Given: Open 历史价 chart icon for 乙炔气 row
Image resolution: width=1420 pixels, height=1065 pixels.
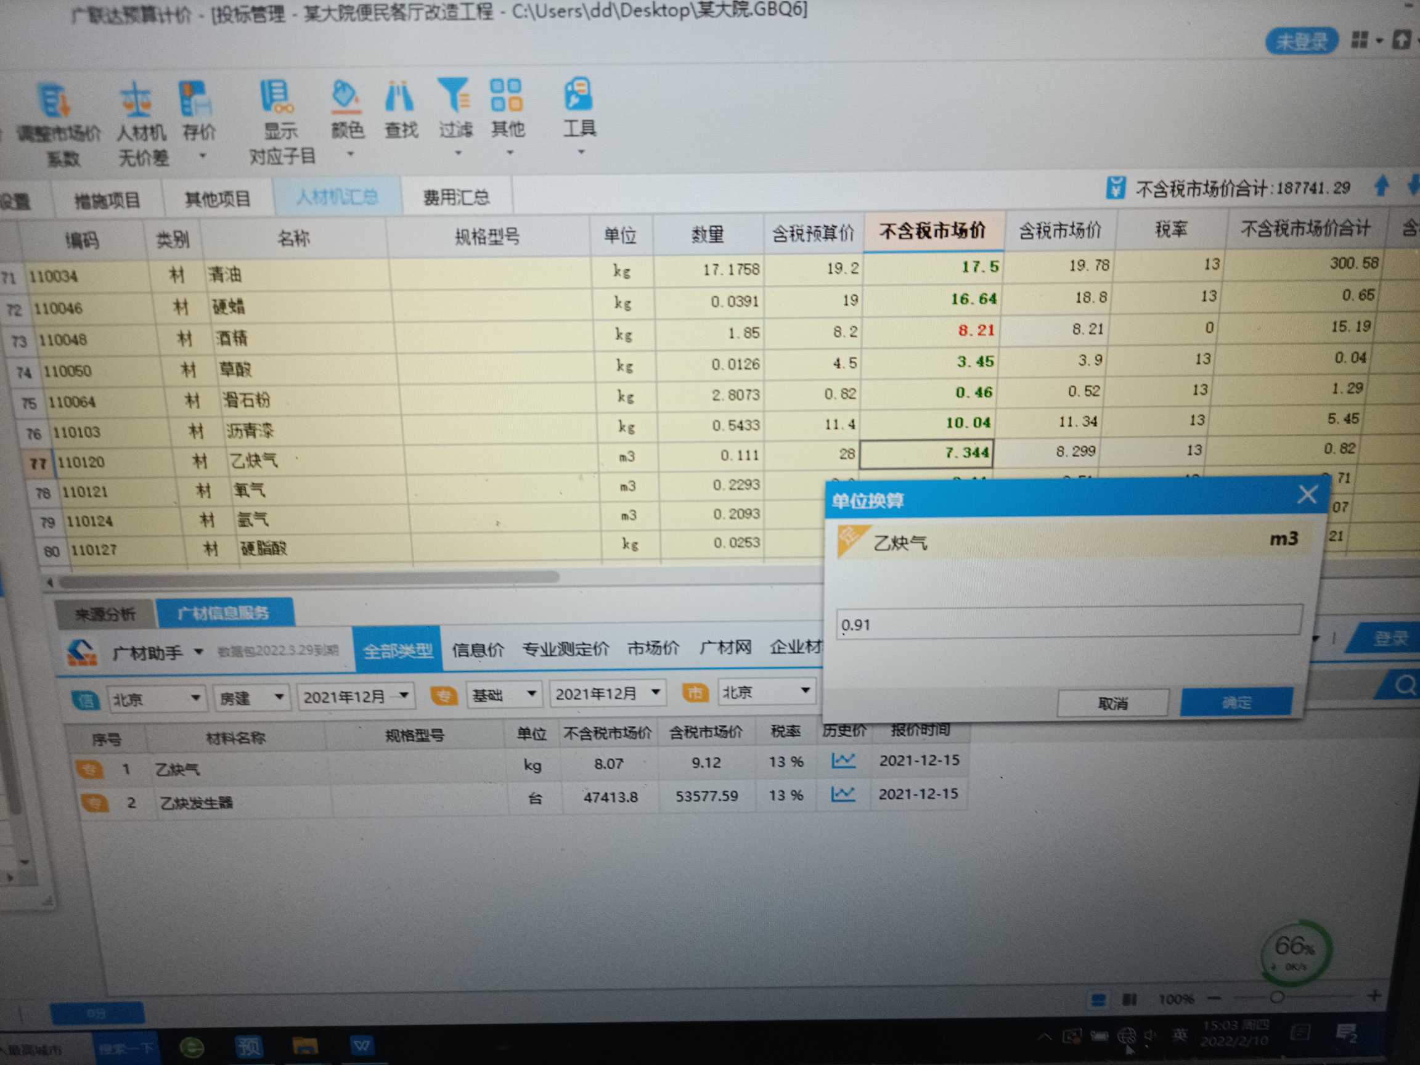Looking at the screenshot, I should (844, 761).
